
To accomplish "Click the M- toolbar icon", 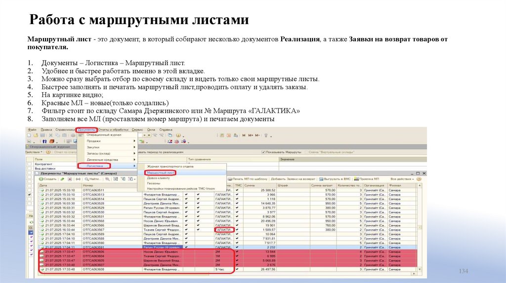I will point(257,135).
